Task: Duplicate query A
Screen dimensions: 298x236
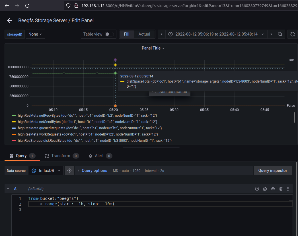Action: coord(265,189)
